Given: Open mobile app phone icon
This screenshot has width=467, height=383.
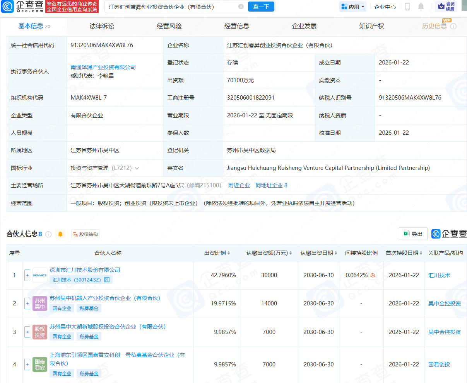Looking at the screenshot, I should click(407, 7).
